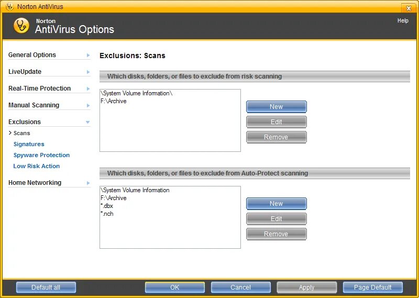Open Signatures exclusions page

pos(29,144)
